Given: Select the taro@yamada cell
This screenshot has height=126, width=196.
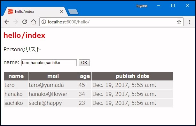Looking at the screenshot, I should pyautogui.click(x=53, y=85).
